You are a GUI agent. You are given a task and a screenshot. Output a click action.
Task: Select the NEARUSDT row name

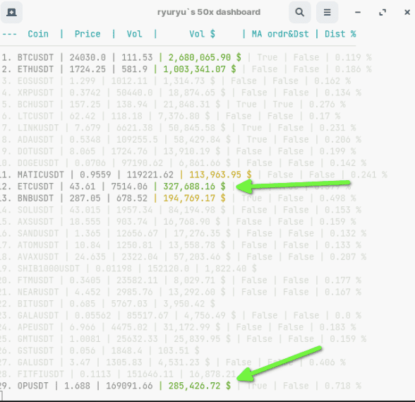(x=38, y=292)
